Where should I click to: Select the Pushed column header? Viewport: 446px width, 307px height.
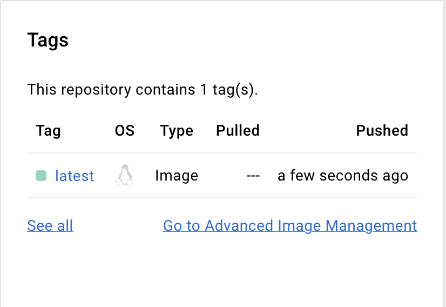click(382, 130)
